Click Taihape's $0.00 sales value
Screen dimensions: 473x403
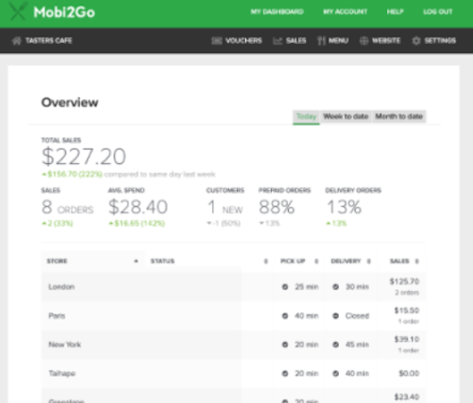409,373
